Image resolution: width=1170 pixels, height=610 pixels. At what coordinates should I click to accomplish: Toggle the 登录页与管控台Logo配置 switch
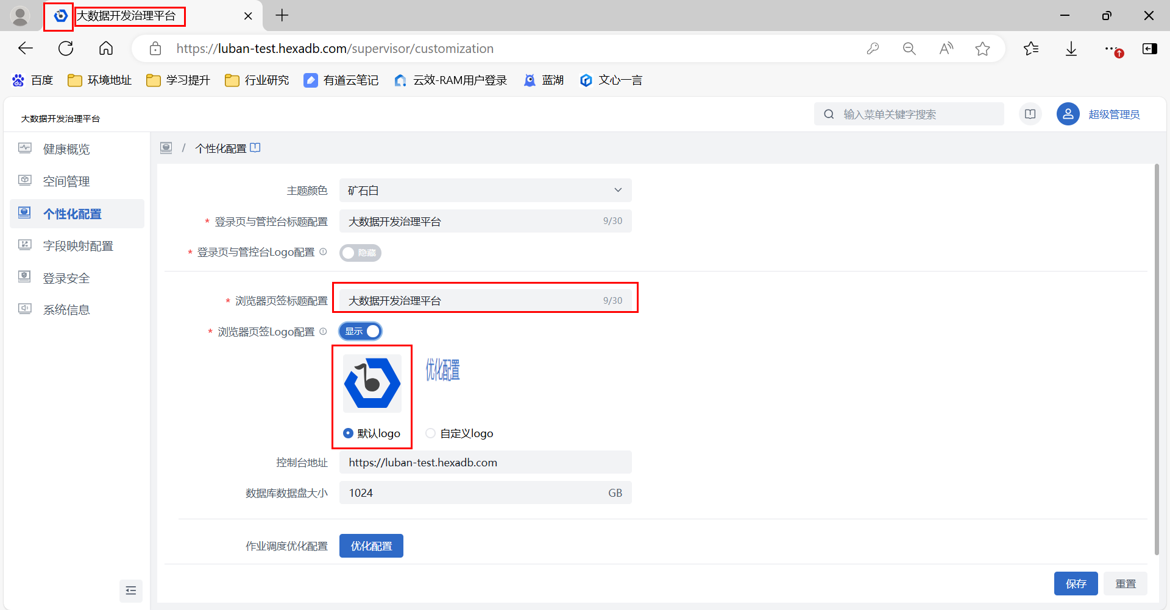pos(360,253)
